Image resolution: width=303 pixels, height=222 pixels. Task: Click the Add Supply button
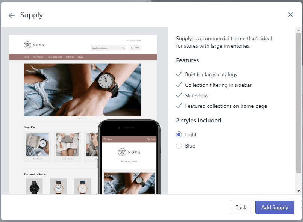pos(274,207)
